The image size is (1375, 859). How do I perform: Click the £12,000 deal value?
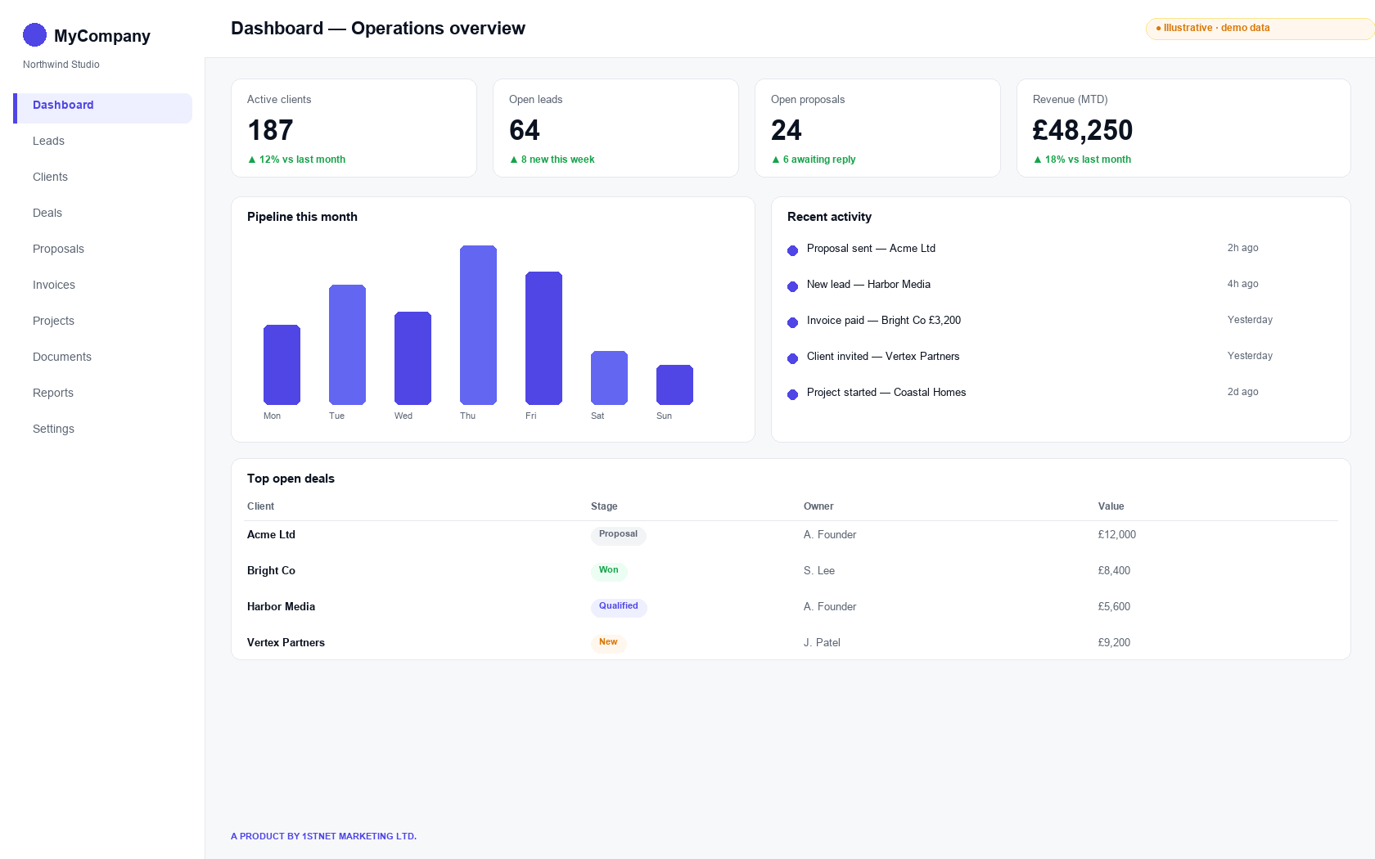(x=1117, y=535)
